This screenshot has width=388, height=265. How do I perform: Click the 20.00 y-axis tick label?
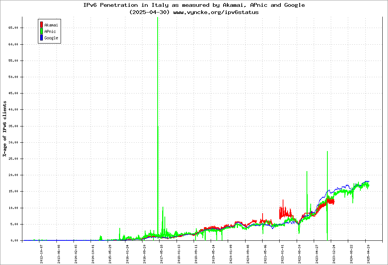(x=14, y=175)
